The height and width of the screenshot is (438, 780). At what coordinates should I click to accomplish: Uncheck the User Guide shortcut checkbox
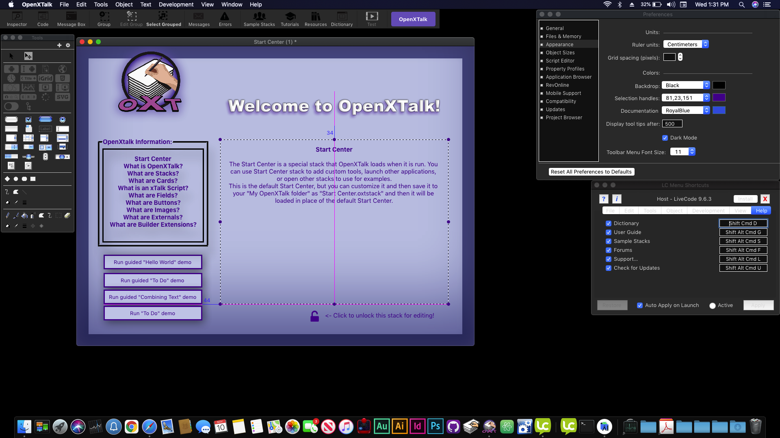click(609, 232)
